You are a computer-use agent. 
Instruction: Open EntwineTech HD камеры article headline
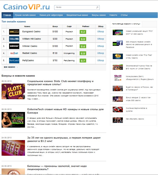point(65,111)
